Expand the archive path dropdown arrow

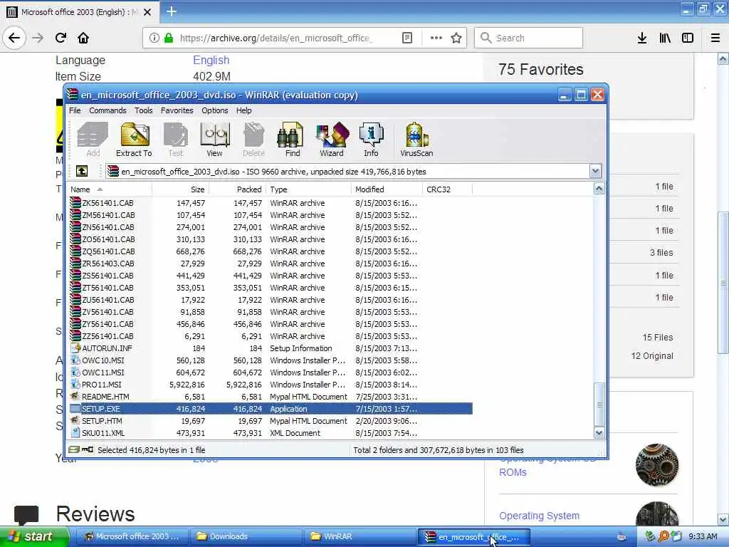click(596, 171)
